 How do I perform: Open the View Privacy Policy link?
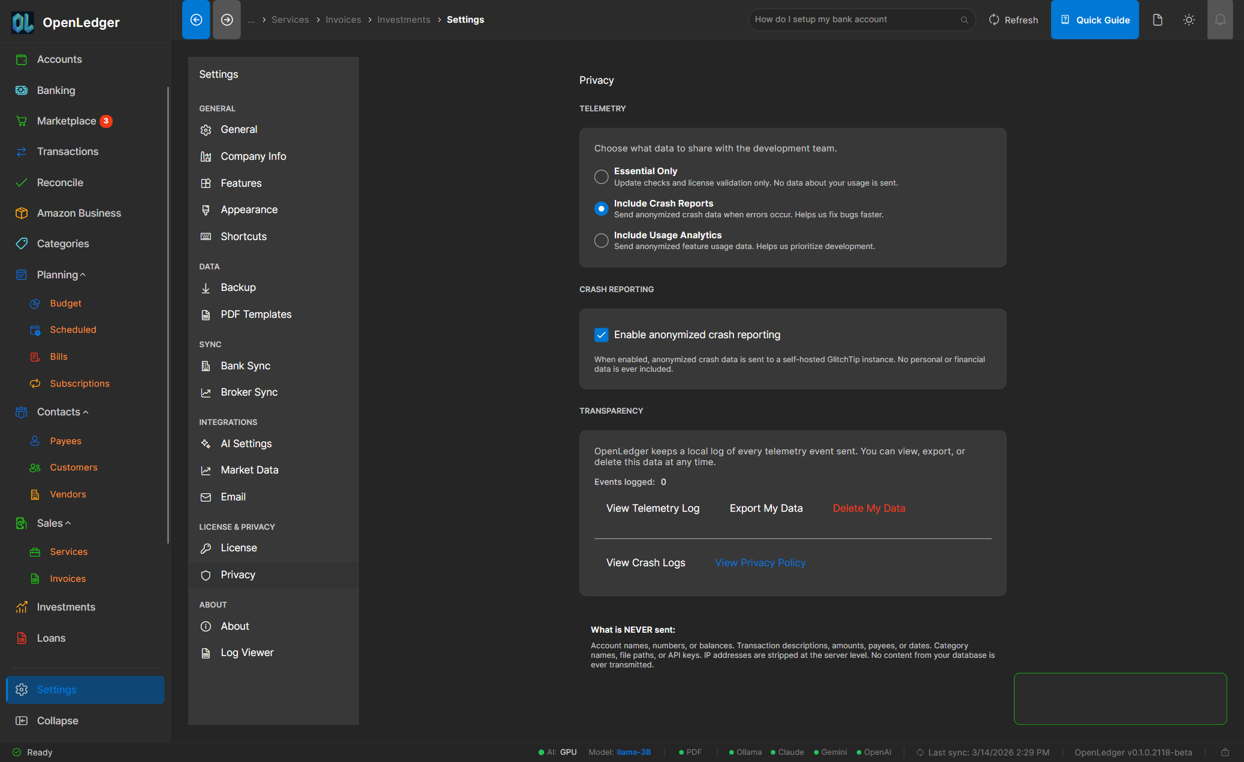coord(759,563)
